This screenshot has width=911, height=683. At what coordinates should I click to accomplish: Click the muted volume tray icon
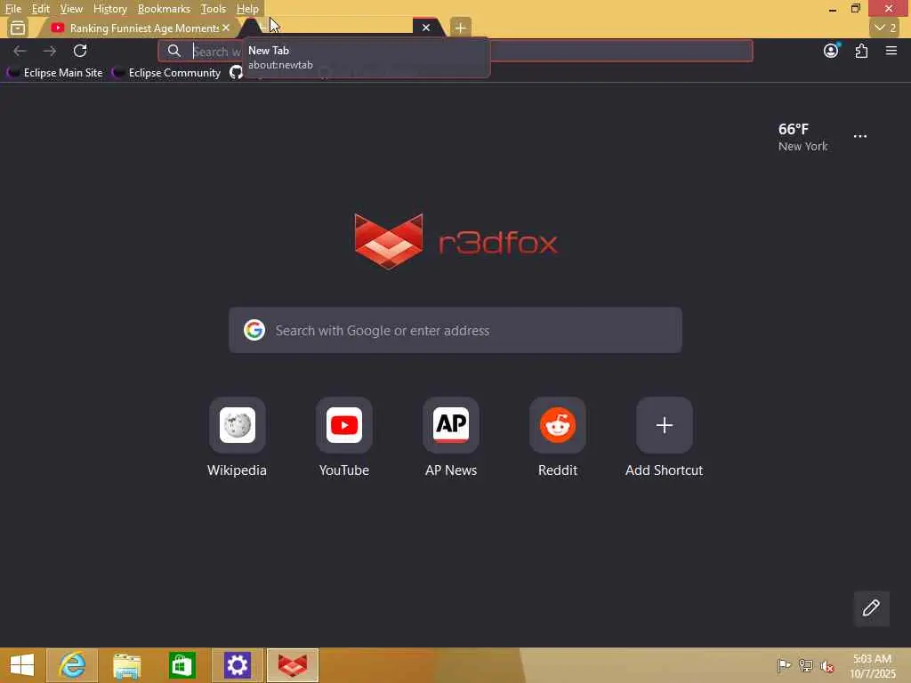826,665
